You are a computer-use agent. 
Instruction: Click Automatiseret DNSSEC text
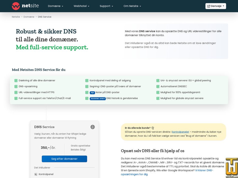coord(174,86)
